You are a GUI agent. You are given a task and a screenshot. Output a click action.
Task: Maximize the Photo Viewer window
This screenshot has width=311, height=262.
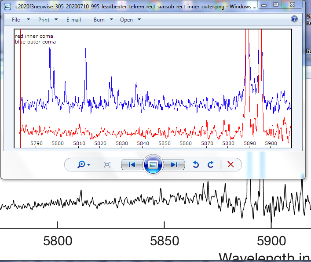pos(276,4)
